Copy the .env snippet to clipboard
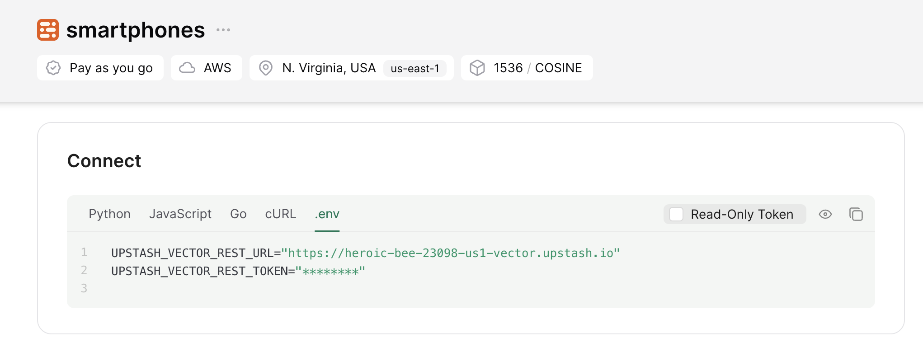Screen dimensions: 923x347 [856, 214]
